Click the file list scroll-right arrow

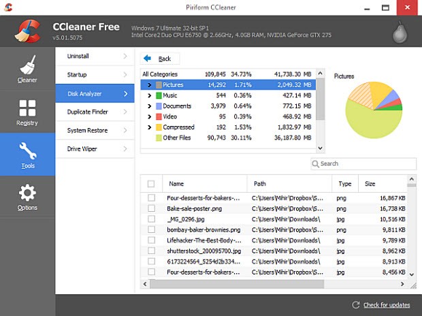tap(402, 284)
